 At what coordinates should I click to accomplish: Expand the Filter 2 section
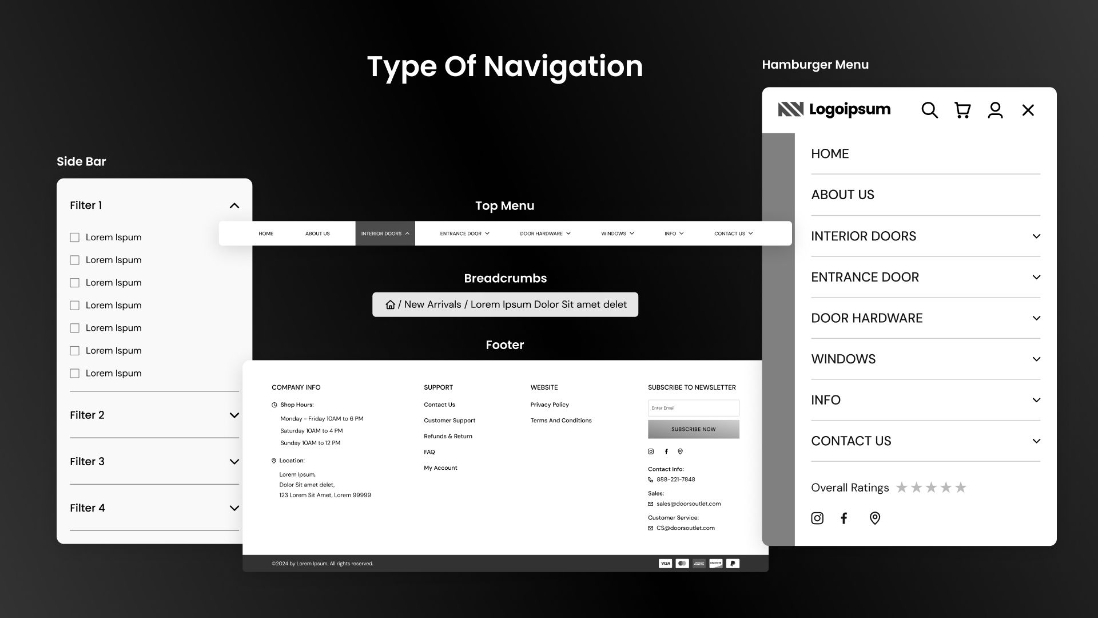point(234,415)
